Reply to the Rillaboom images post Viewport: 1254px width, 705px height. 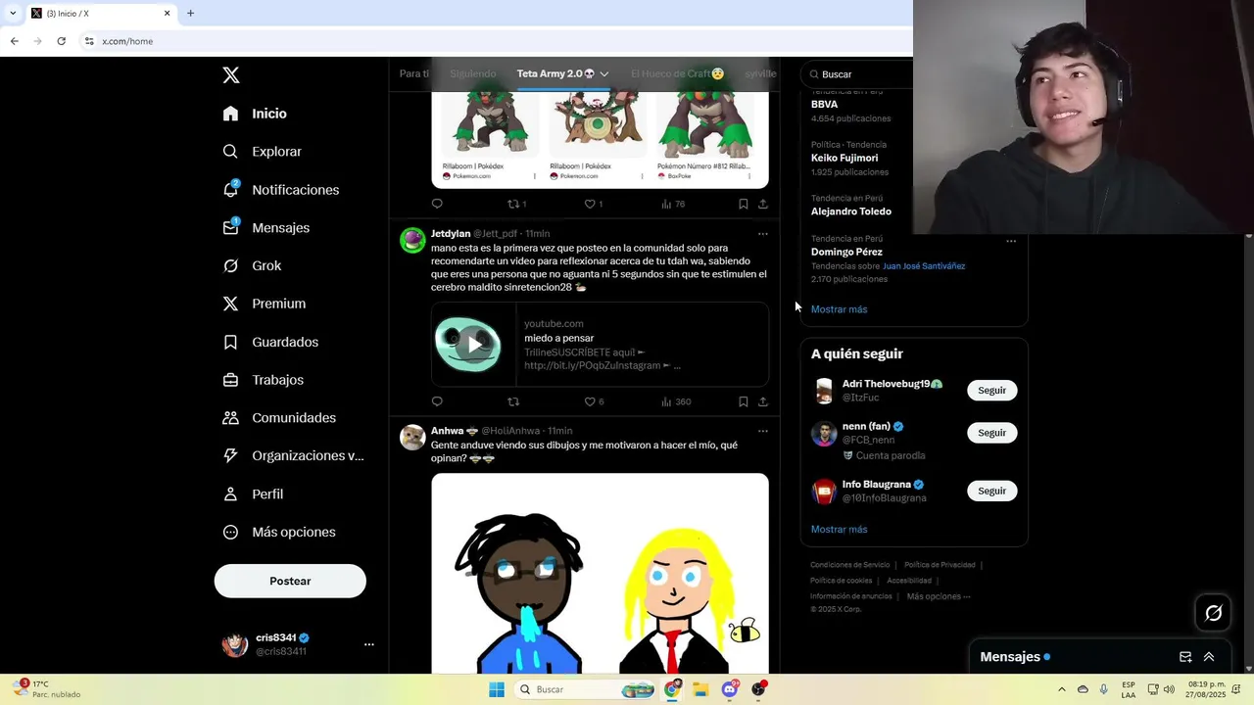437,204
